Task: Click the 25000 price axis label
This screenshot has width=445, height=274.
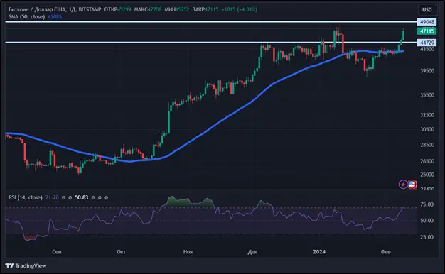Action: point(427,175)
